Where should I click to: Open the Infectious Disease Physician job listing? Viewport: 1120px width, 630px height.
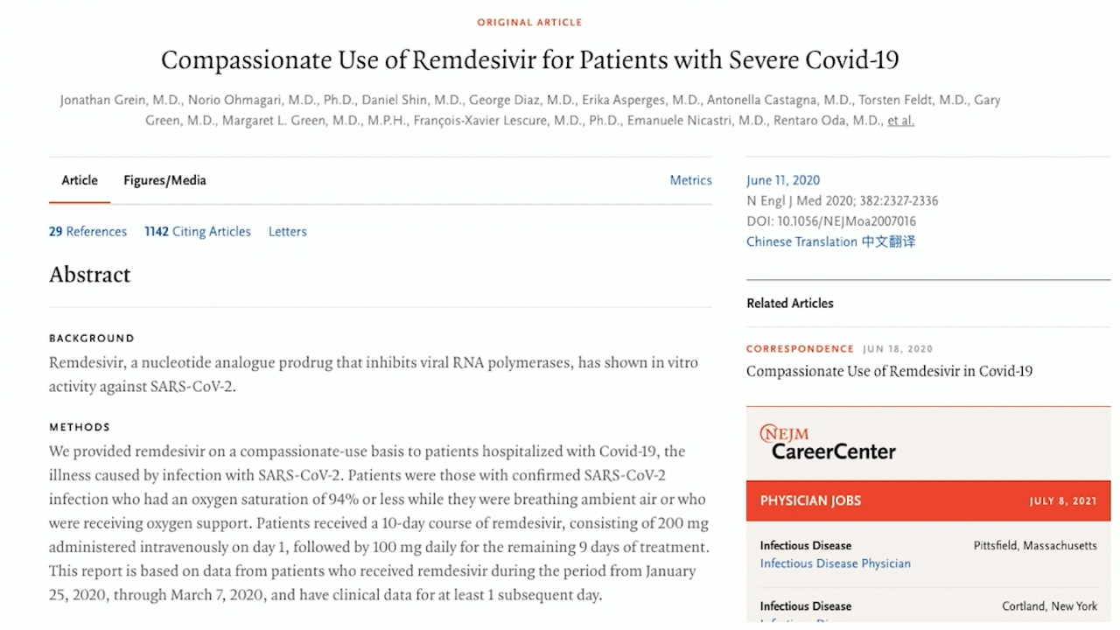[835, 563]
